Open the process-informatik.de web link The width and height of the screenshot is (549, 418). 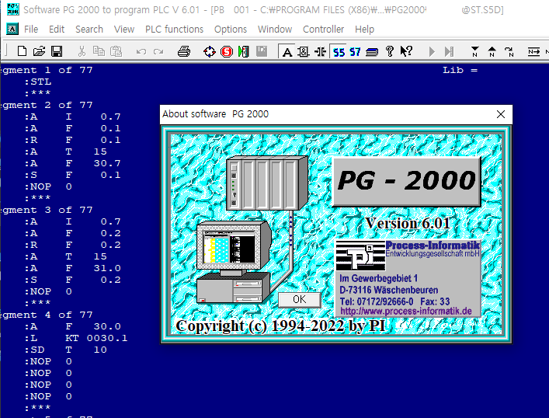click(x=406, y=311)
